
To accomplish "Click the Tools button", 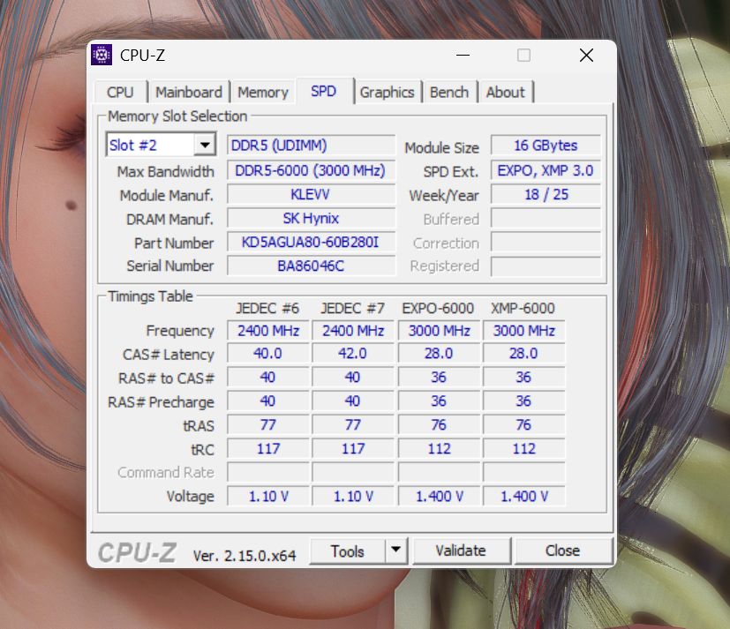I will tap(347, 550).
